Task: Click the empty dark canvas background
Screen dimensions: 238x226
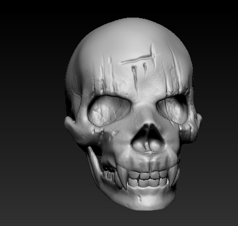Action: coord(29,110)
